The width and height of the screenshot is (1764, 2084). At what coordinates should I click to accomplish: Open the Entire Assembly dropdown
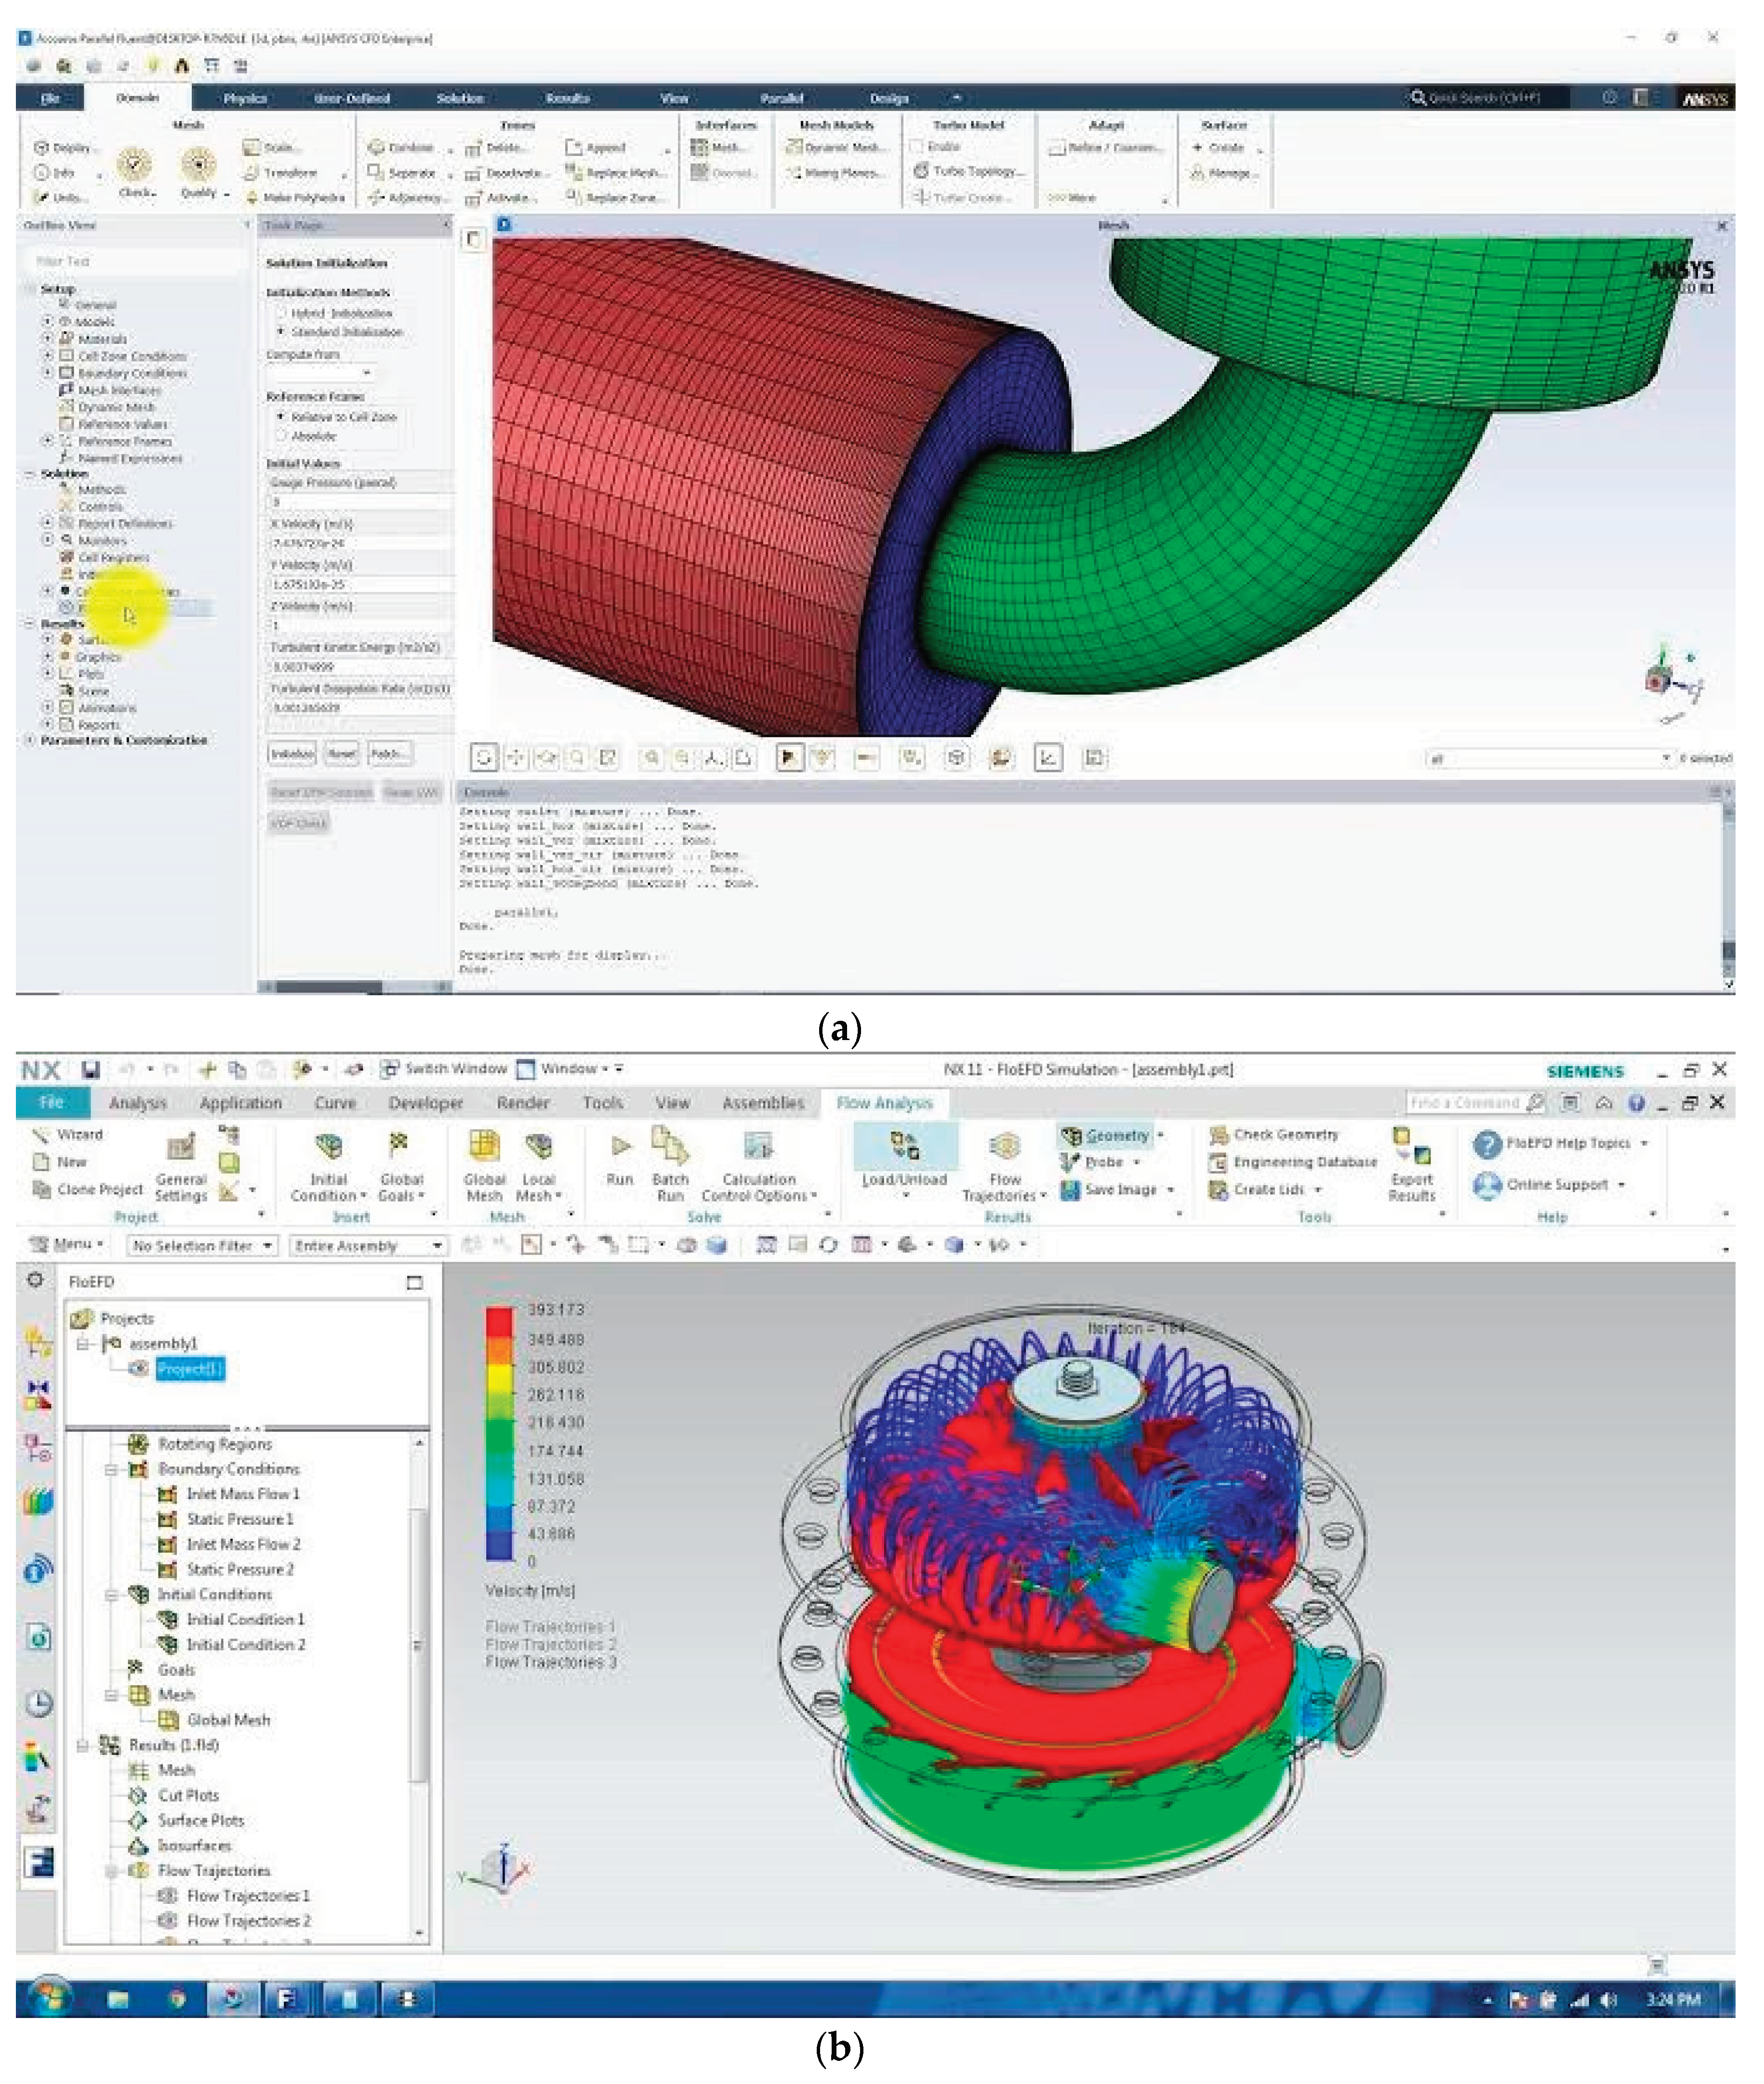point(368,1246)
